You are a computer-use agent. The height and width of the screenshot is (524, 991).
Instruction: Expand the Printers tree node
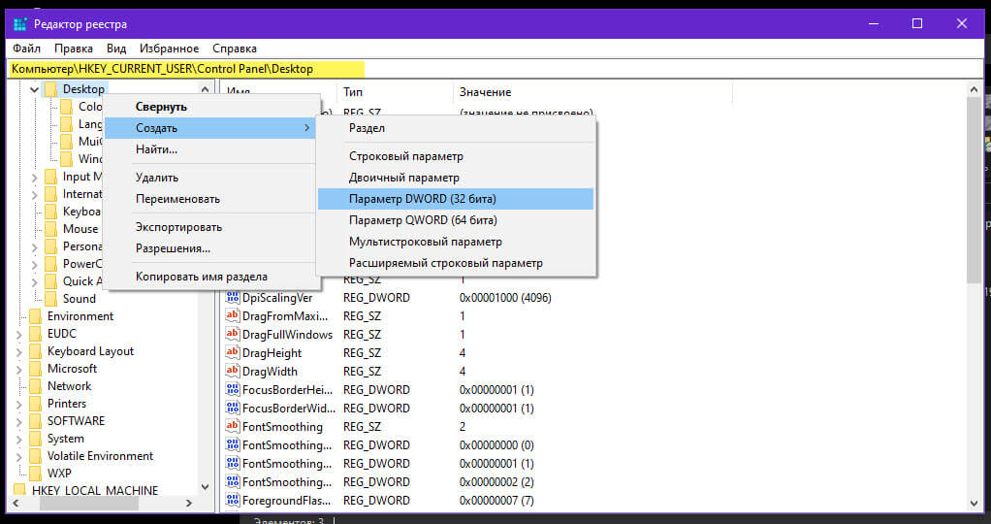click(x=19, y=405)
